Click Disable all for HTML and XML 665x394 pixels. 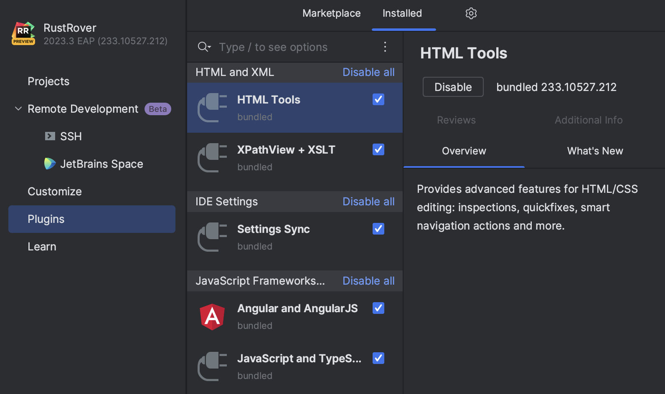coord(368,72)
